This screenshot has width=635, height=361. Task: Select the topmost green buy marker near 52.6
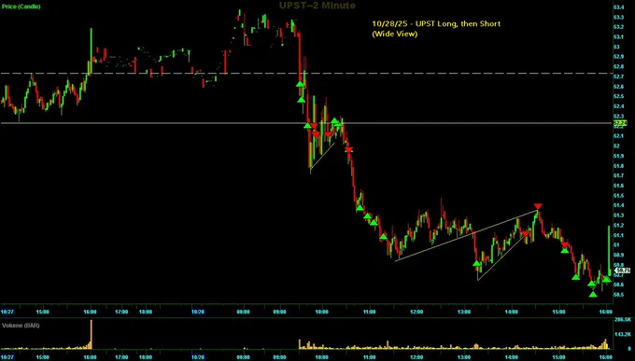pos(300,84)
